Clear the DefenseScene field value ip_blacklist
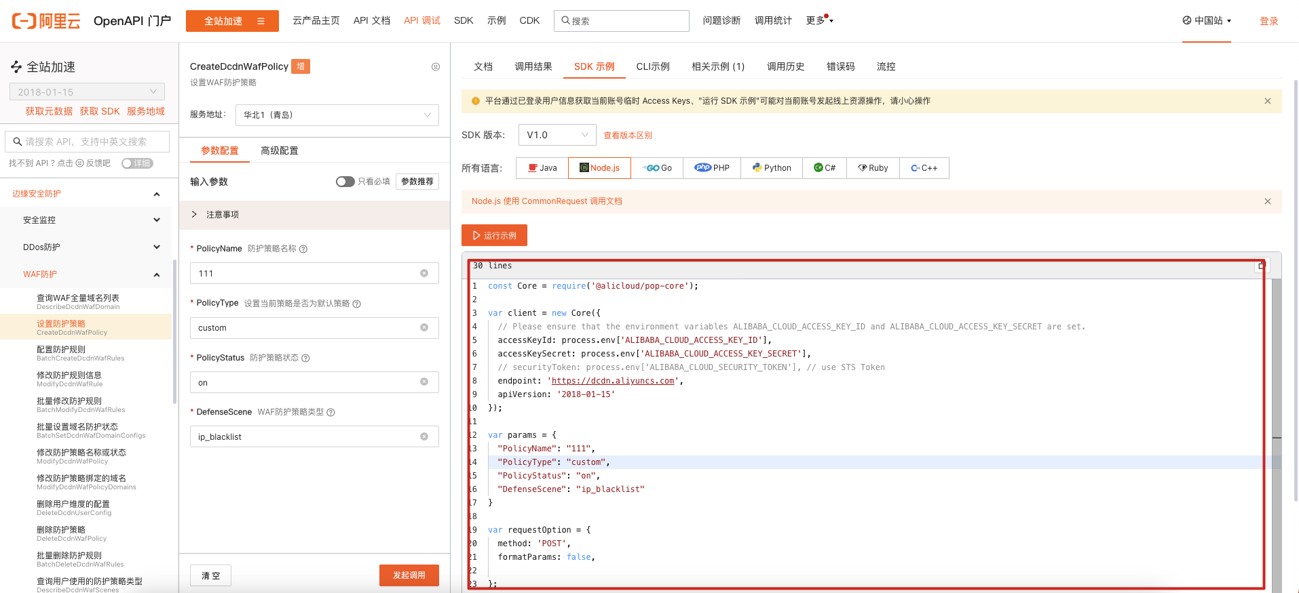1299x593 pixels. pyautogui.click(x=424, y=436)
